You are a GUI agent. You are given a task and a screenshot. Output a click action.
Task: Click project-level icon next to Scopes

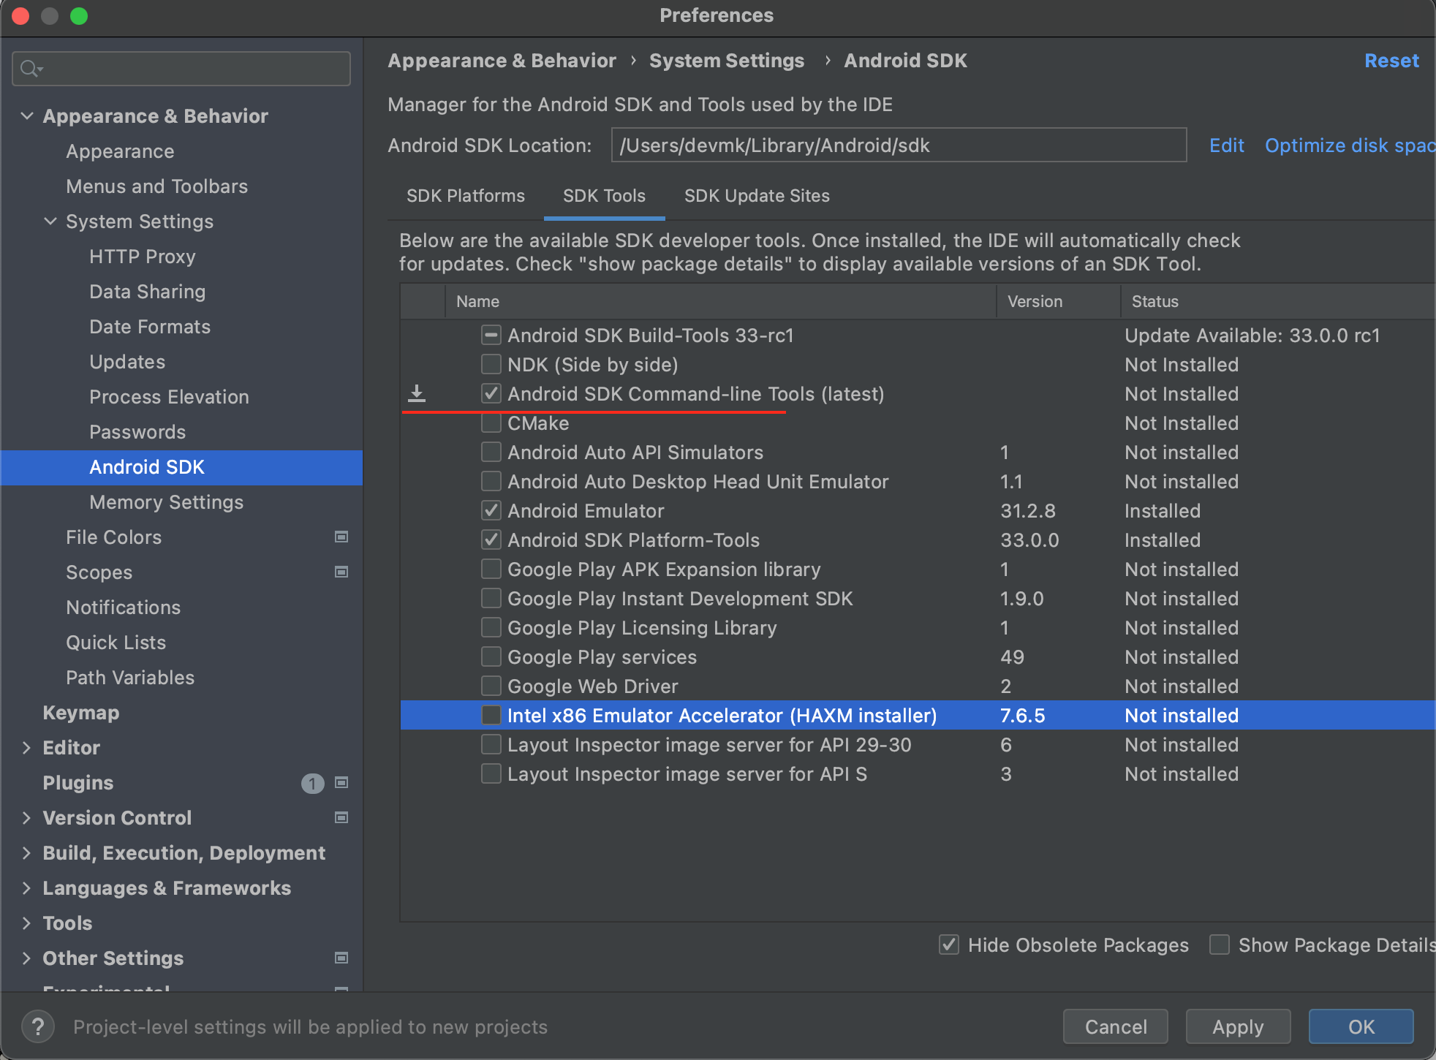[x=341, y=572]
